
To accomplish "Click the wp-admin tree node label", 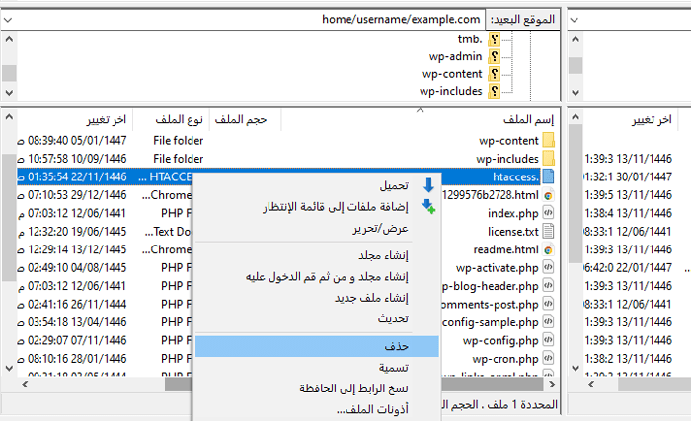I will point(455,56).
